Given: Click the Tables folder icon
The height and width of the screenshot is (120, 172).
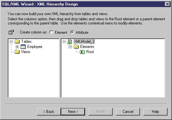Looking at the screenshot, I should pos(17,42).
